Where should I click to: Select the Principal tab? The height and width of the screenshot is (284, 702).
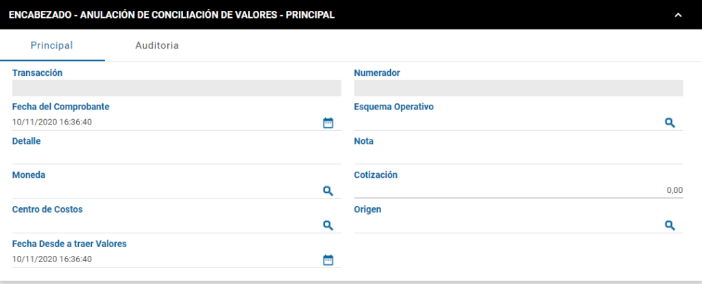[52, 46]
